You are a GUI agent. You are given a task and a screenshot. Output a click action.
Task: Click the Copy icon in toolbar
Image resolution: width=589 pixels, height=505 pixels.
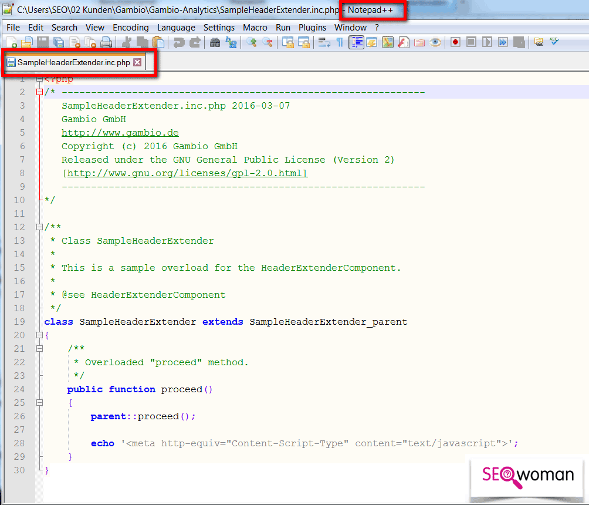(x=143, y=42)
